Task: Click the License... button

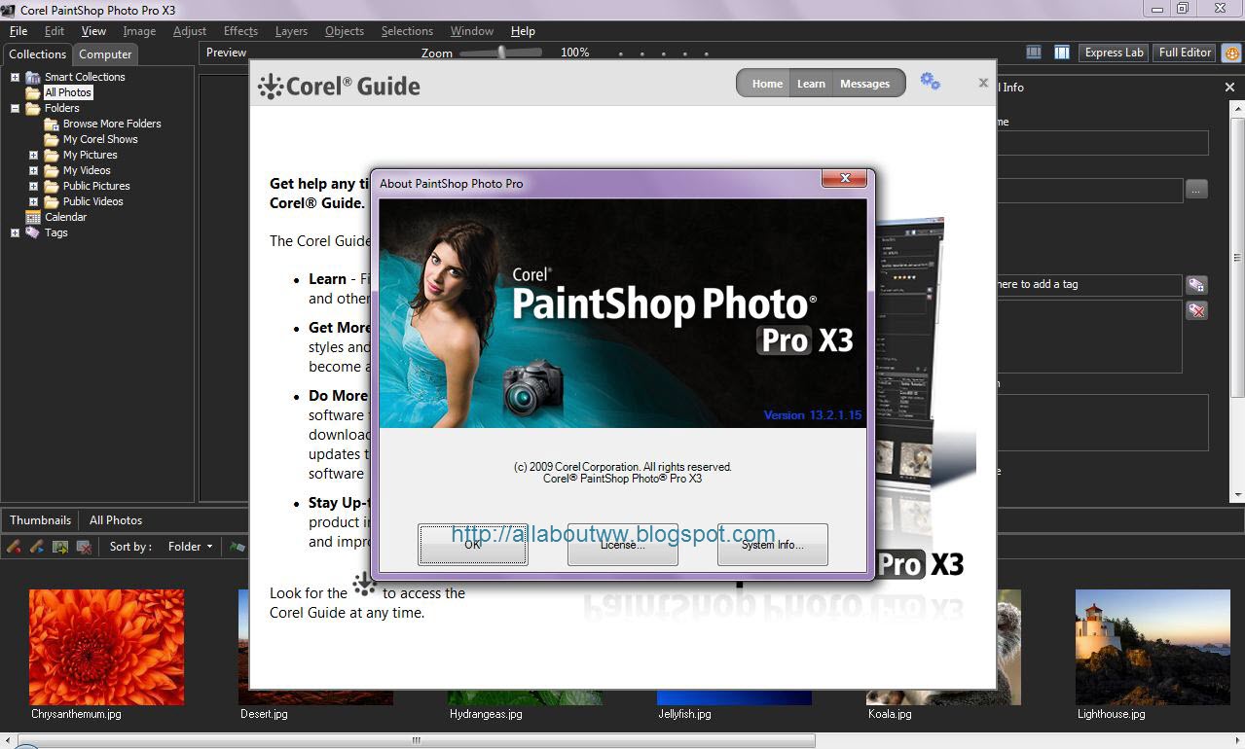Action: pyautogui.click(x=623, y=545)
